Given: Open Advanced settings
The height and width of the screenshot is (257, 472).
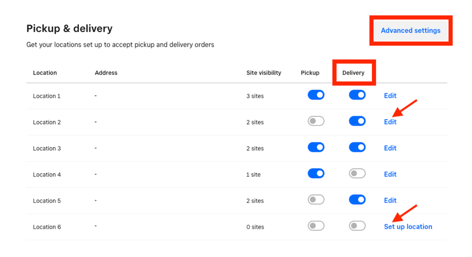Looking at the screenshot, I should click(410, 31).
